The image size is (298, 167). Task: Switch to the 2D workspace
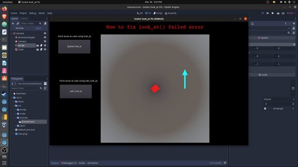click(x=140, y=13)
